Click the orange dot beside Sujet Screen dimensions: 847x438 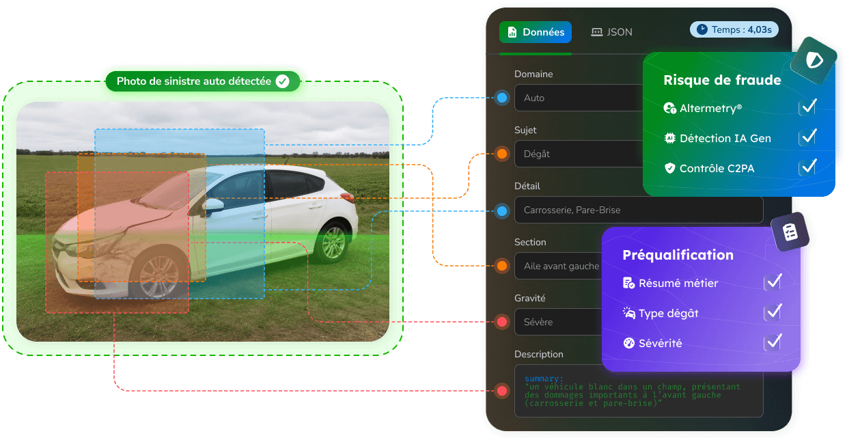[x=502, y=154]
